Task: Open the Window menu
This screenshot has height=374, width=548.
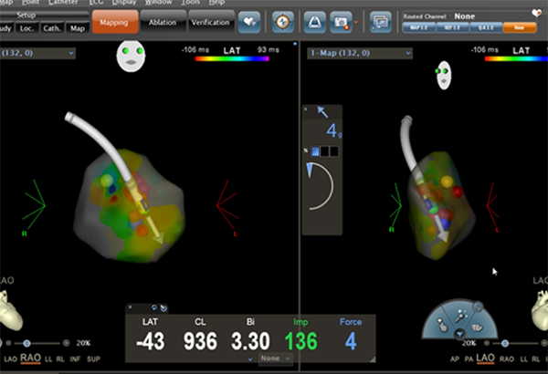Action: tap(161, 4)
